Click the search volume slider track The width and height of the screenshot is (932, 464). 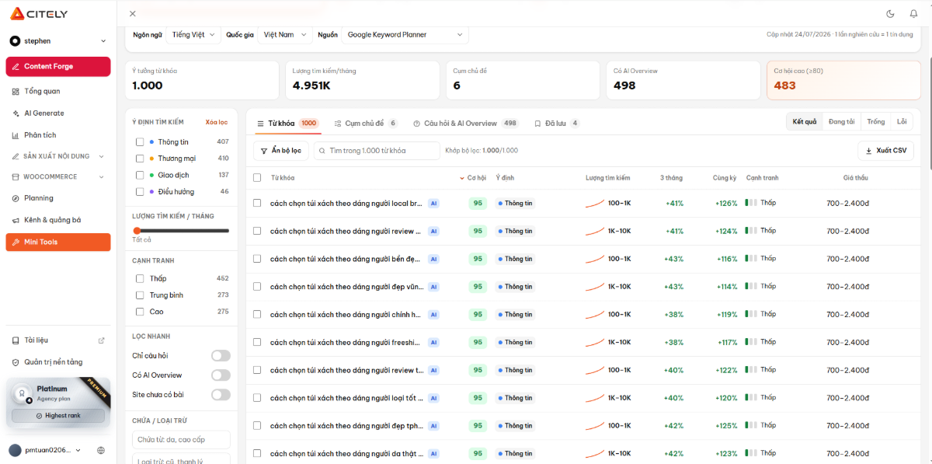[183, 231]
